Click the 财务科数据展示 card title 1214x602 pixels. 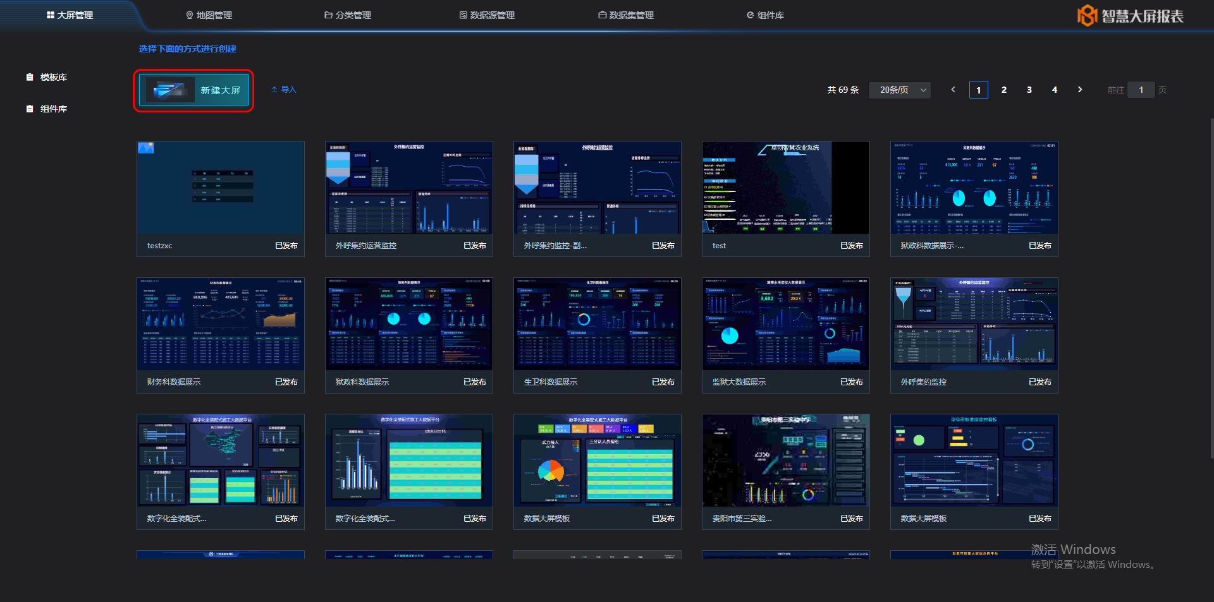pos(174,382)
